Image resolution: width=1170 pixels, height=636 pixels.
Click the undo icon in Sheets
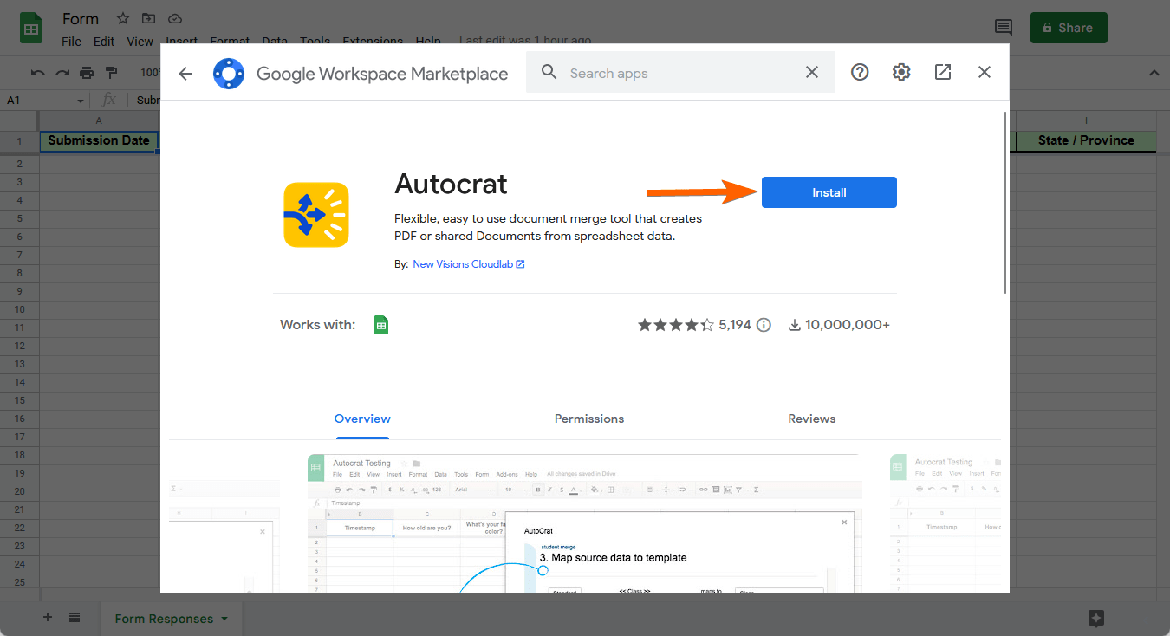click(37, 73)
